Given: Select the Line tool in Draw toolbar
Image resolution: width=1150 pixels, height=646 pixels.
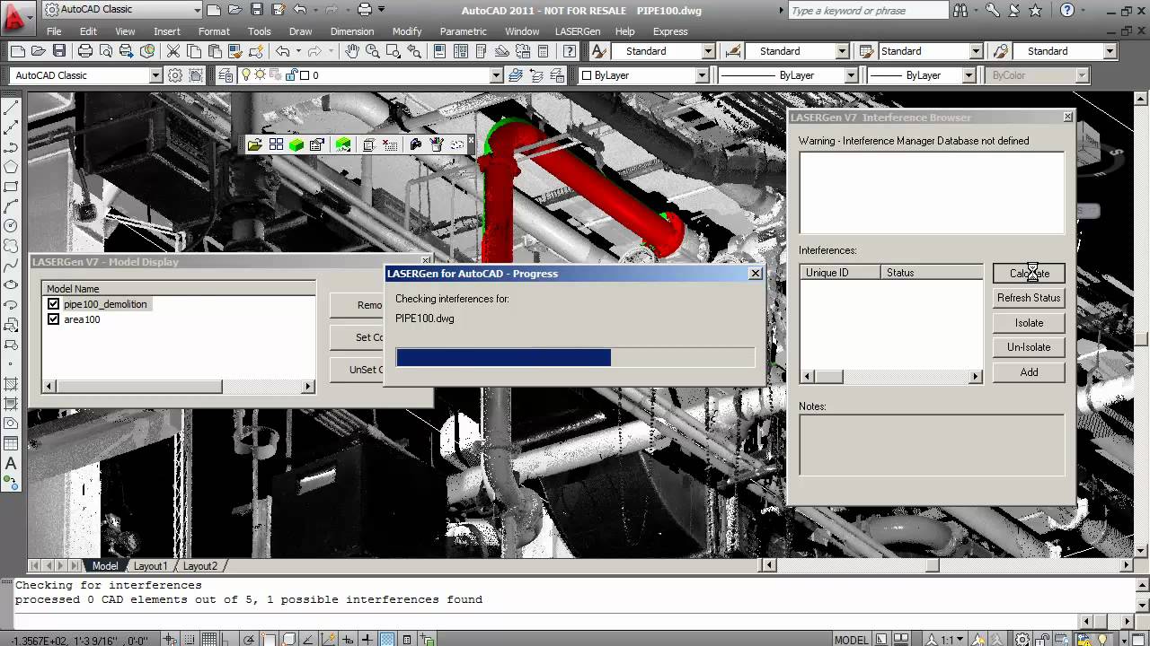Looking at the screenshot, I should tap(12, 108).
